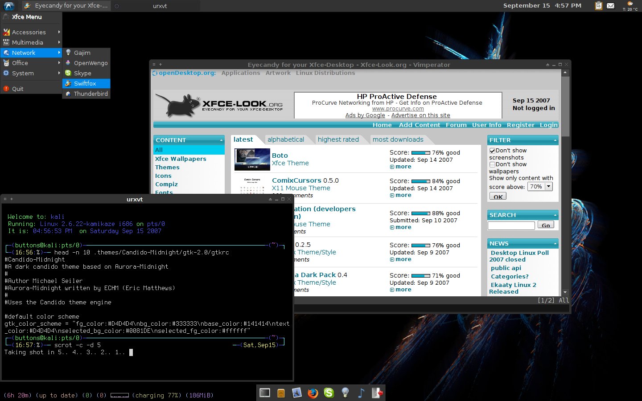Image resolution: width=642 pixels, height=401 pixels.
Task: Collapse the FILTER panel via its arrow
Action: coord(555,140)
